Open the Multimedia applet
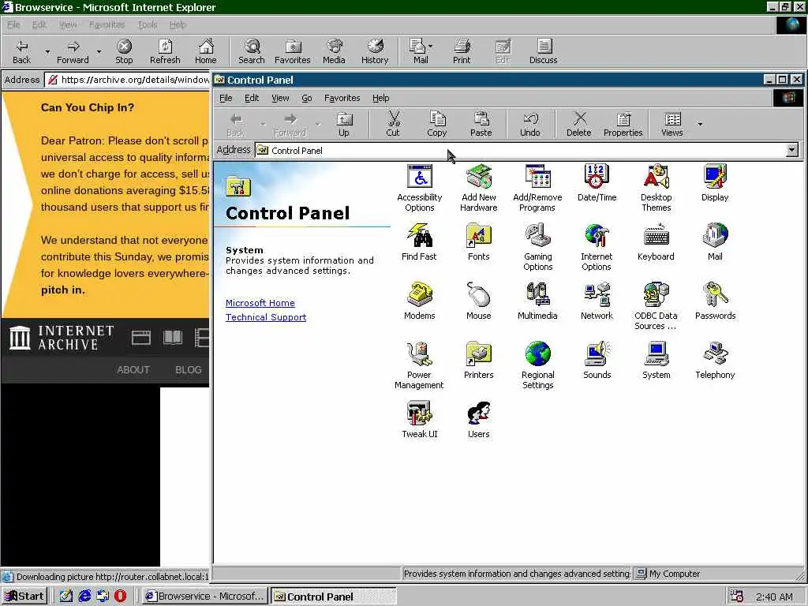 coord(537,301)
